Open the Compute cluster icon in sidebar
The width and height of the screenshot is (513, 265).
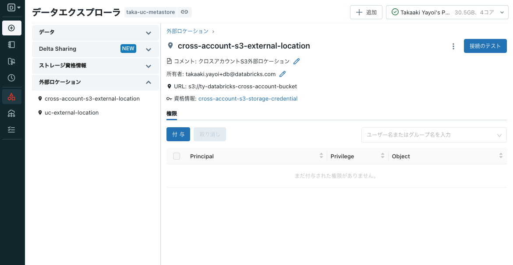point(11,113)
